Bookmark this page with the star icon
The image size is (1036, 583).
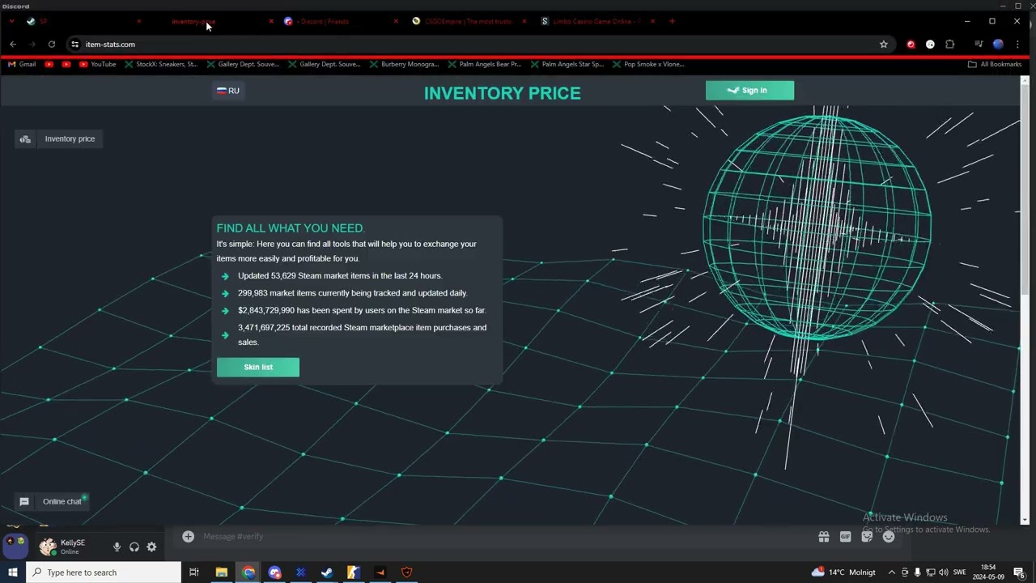(884, 45)
